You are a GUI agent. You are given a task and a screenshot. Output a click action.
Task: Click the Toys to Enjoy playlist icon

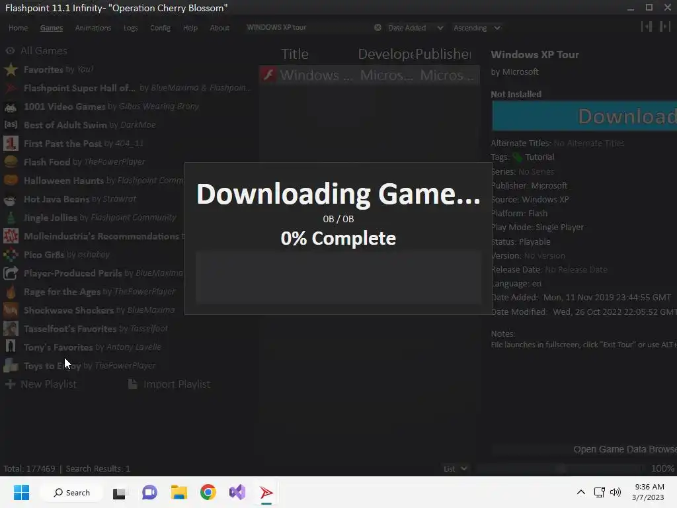(x=11, y=366)
